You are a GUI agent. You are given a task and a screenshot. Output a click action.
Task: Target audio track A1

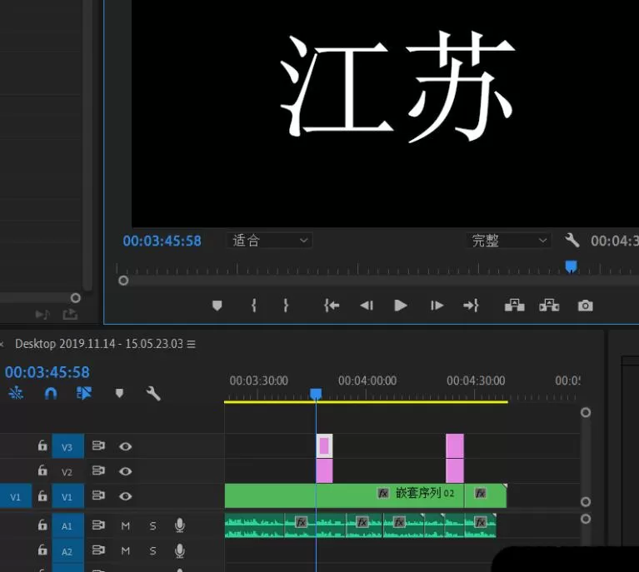pyautogui.click(x=67, y=525)
